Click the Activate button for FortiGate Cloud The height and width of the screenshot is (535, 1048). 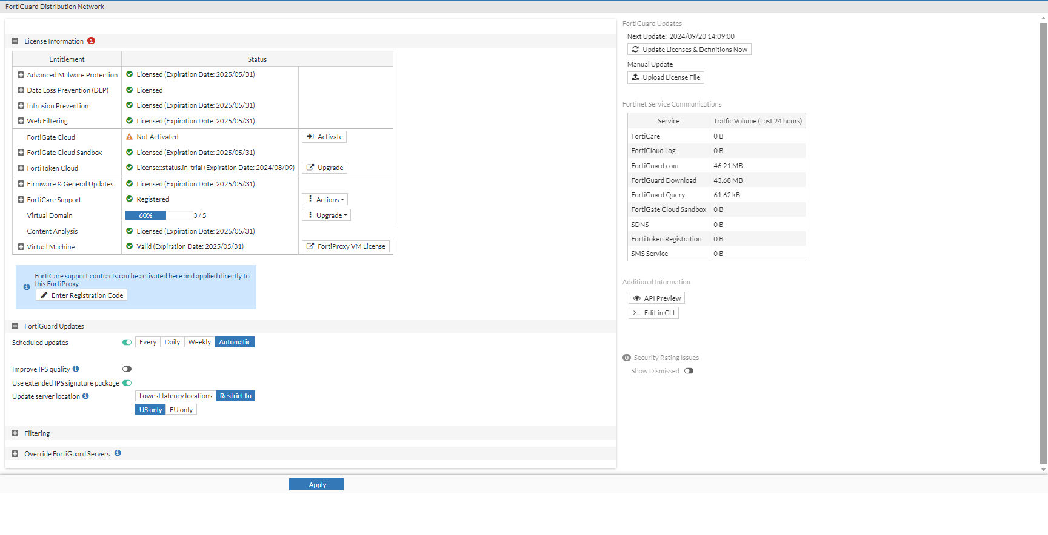tap(324, 137)
